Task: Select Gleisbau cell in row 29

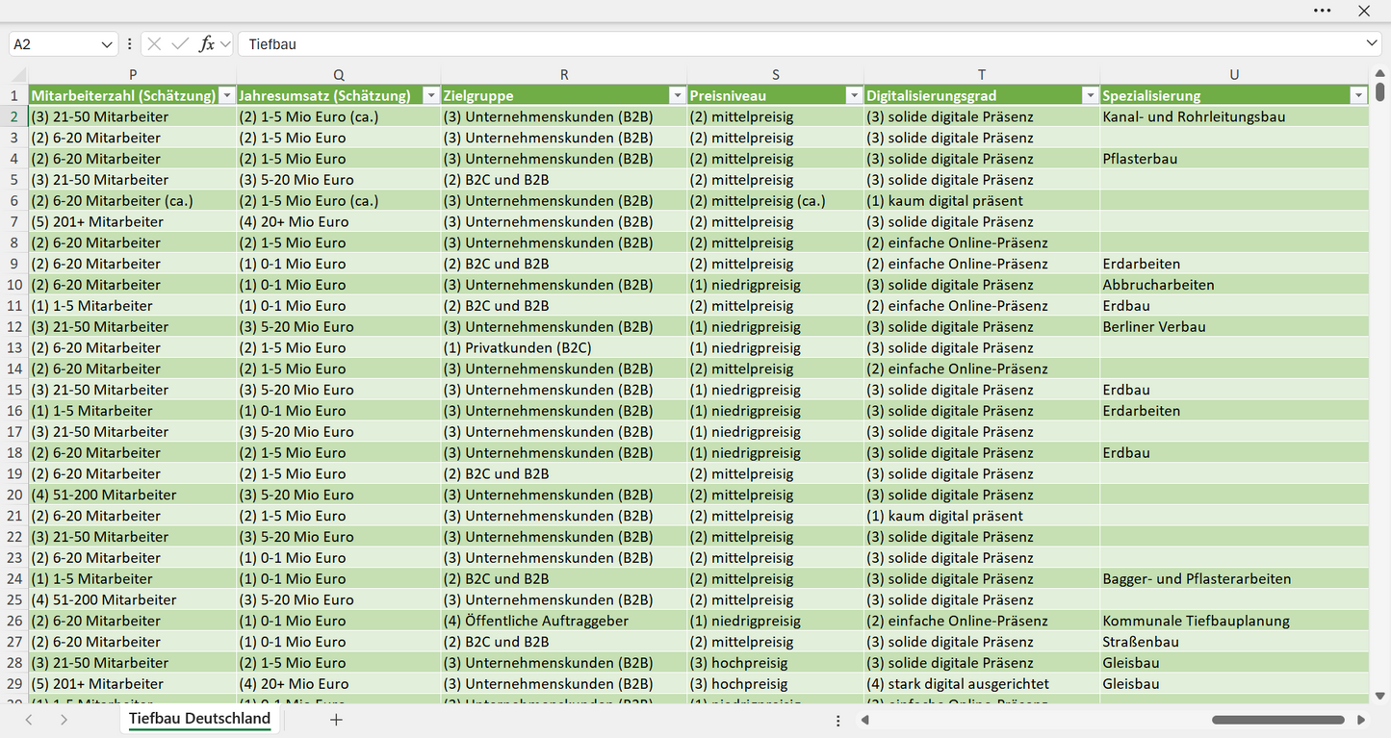Action: pos(1234,683)
